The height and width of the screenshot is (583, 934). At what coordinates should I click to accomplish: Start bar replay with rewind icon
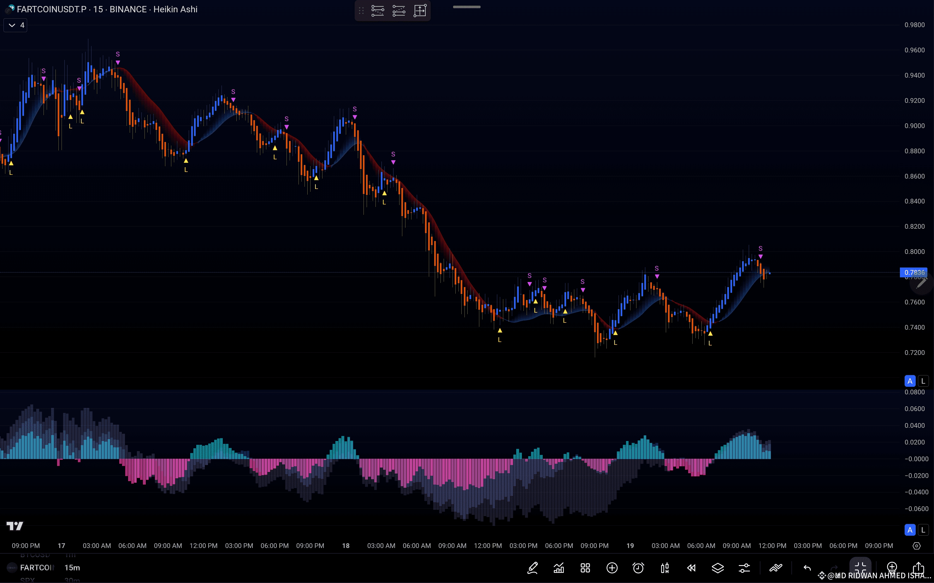(691, 568)
